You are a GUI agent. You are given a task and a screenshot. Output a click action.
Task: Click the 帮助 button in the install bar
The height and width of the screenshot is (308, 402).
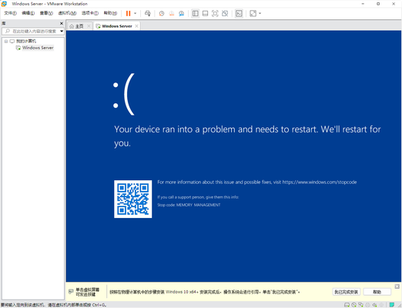tap(377, 292)
